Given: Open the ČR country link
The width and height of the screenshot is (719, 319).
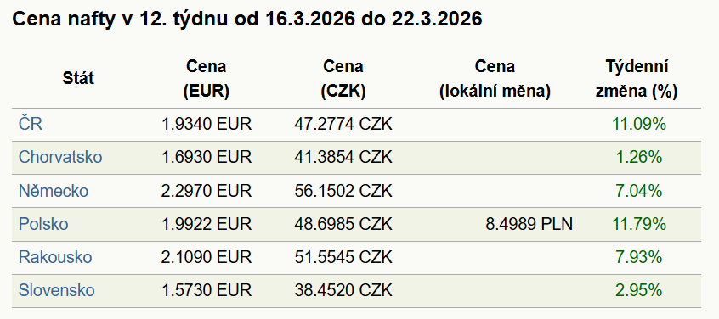Looking at the screenshot, I should (31, 124).
